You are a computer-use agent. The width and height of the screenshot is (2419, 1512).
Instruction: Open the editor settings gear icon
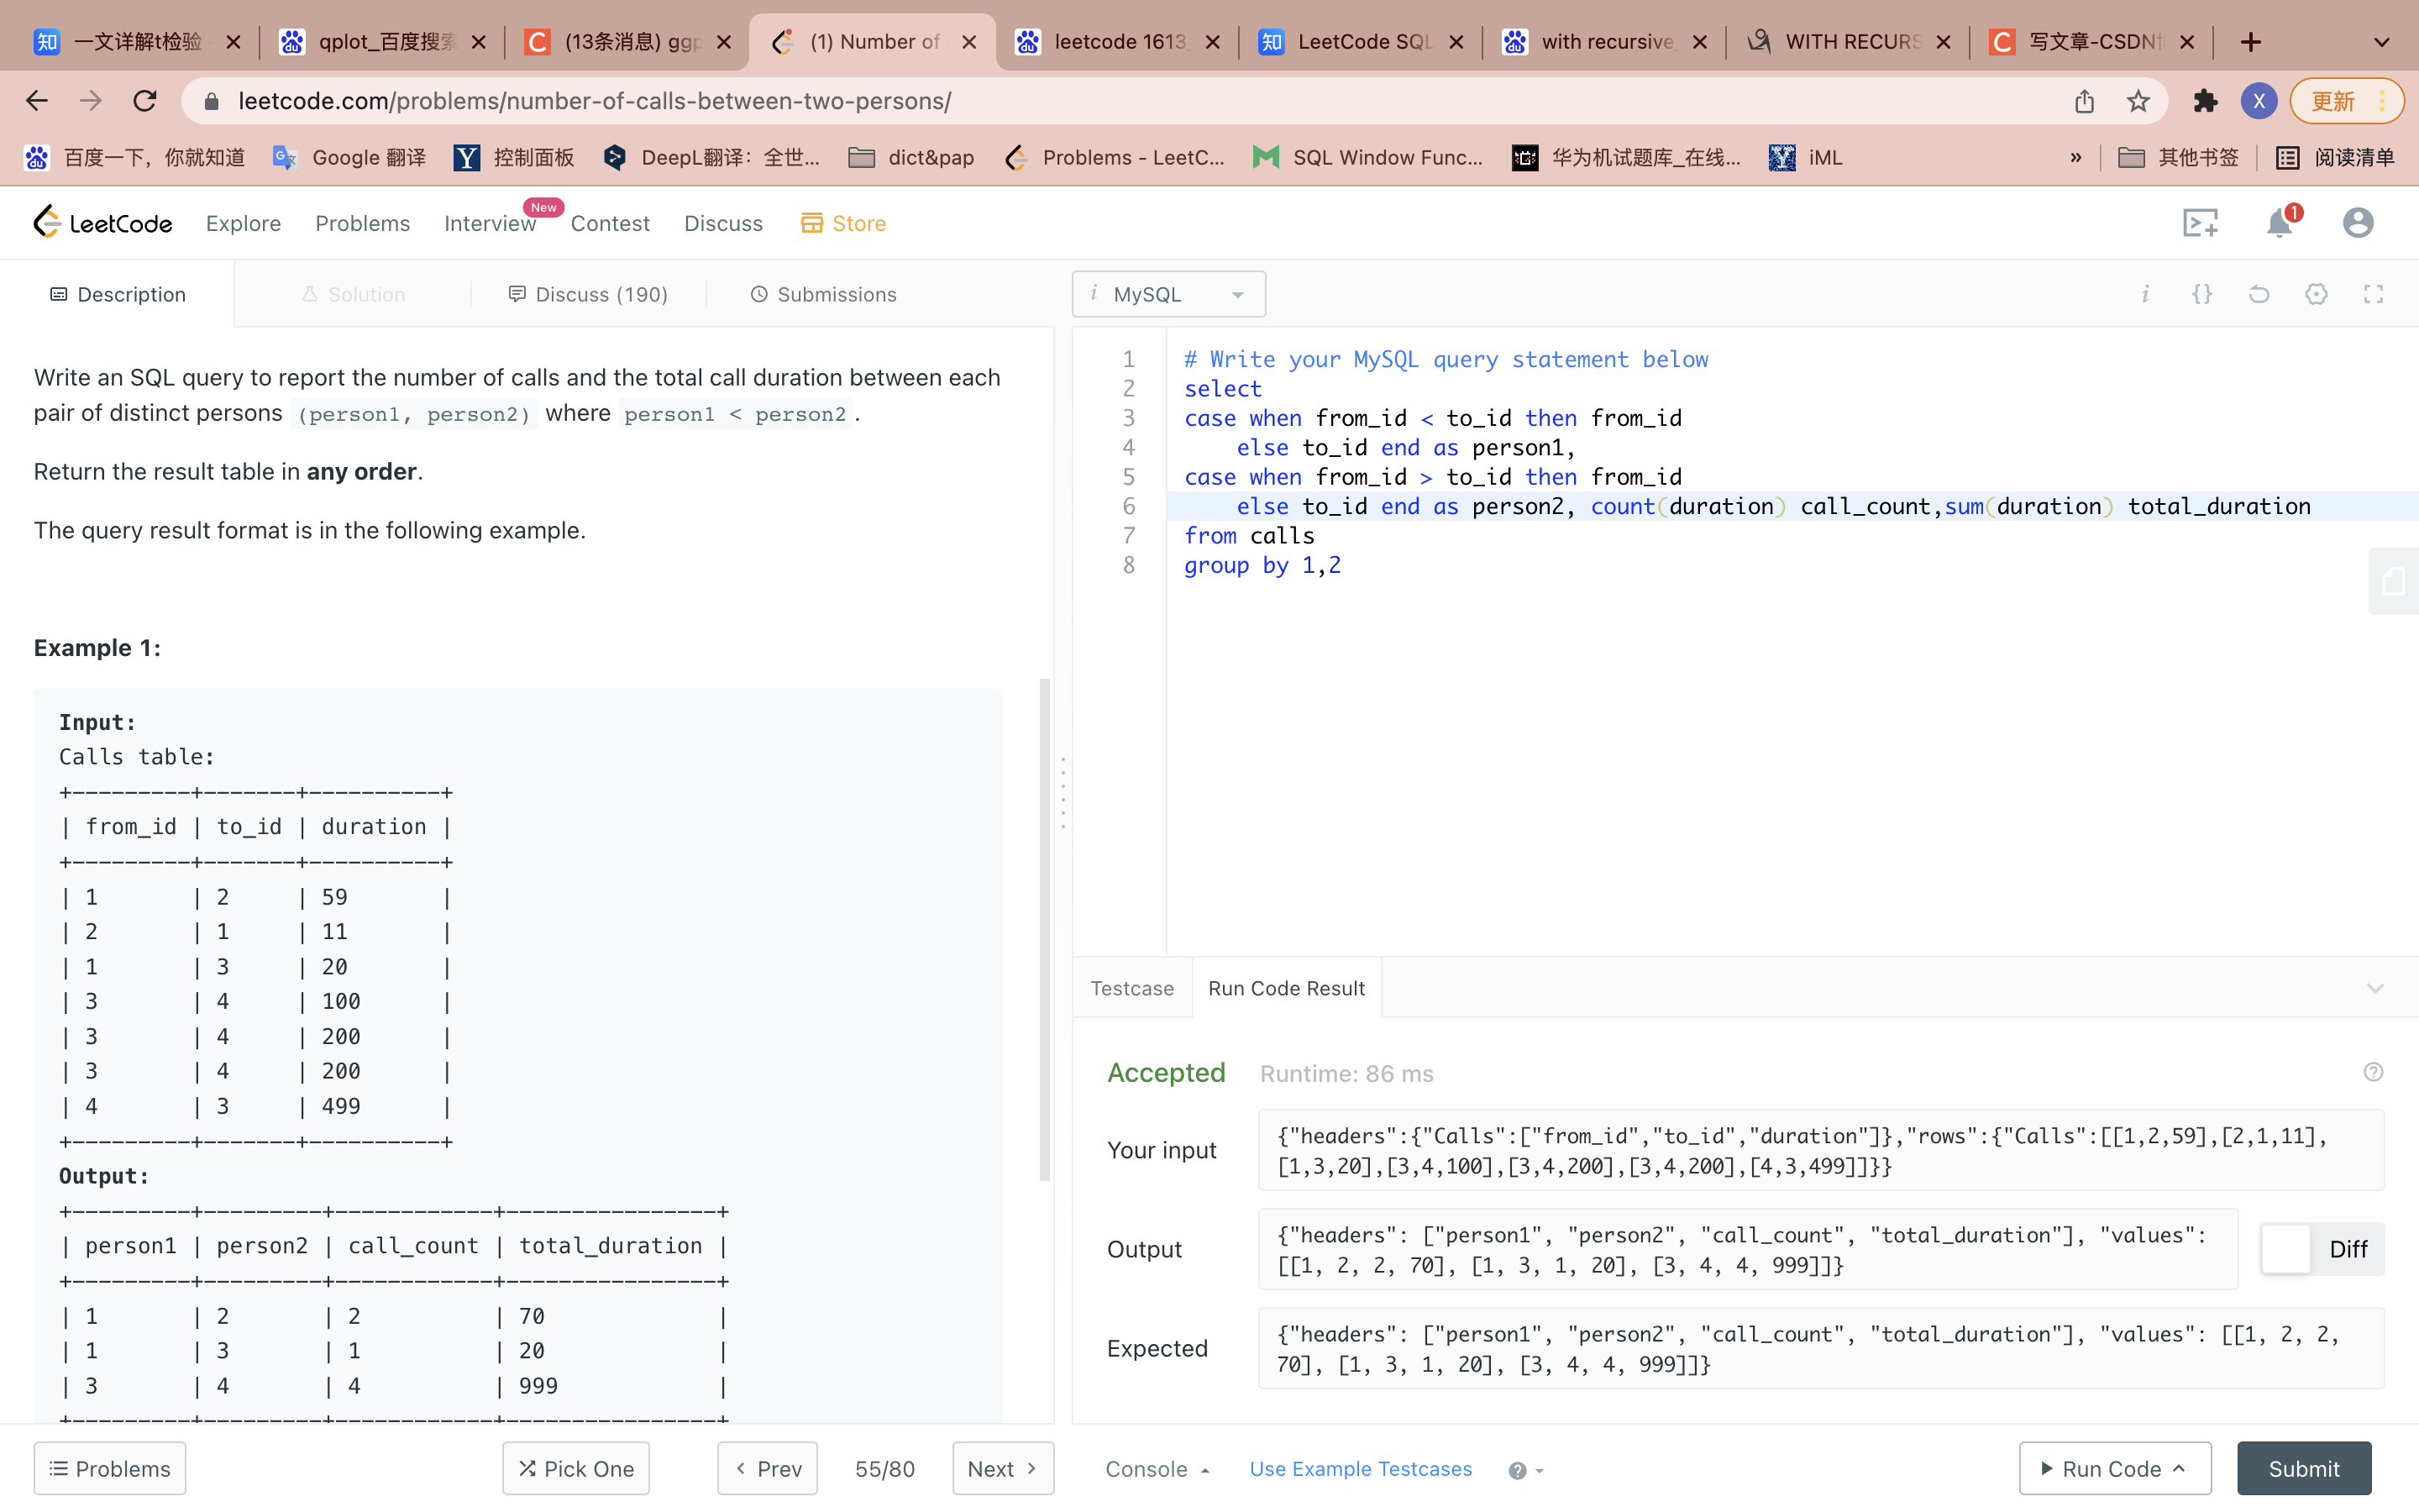(2316, 294)
